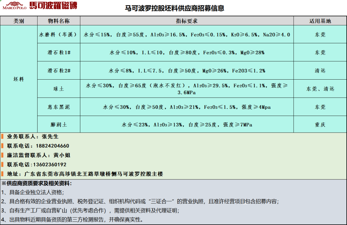347x225 pixels.
Task: Select the 东莞、清远 base cell
Action: pos(320,89)
